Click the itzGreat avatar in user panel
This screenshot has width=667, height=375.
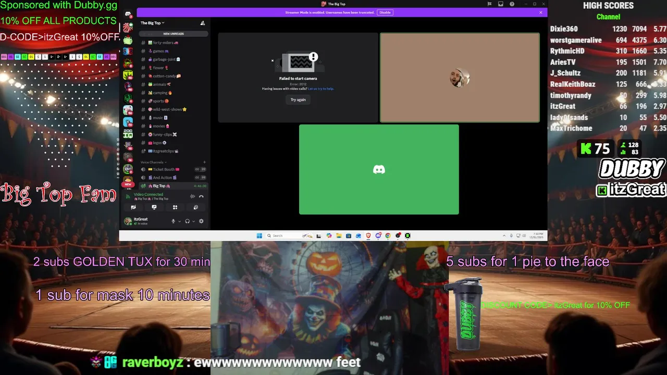pos(128,221)
